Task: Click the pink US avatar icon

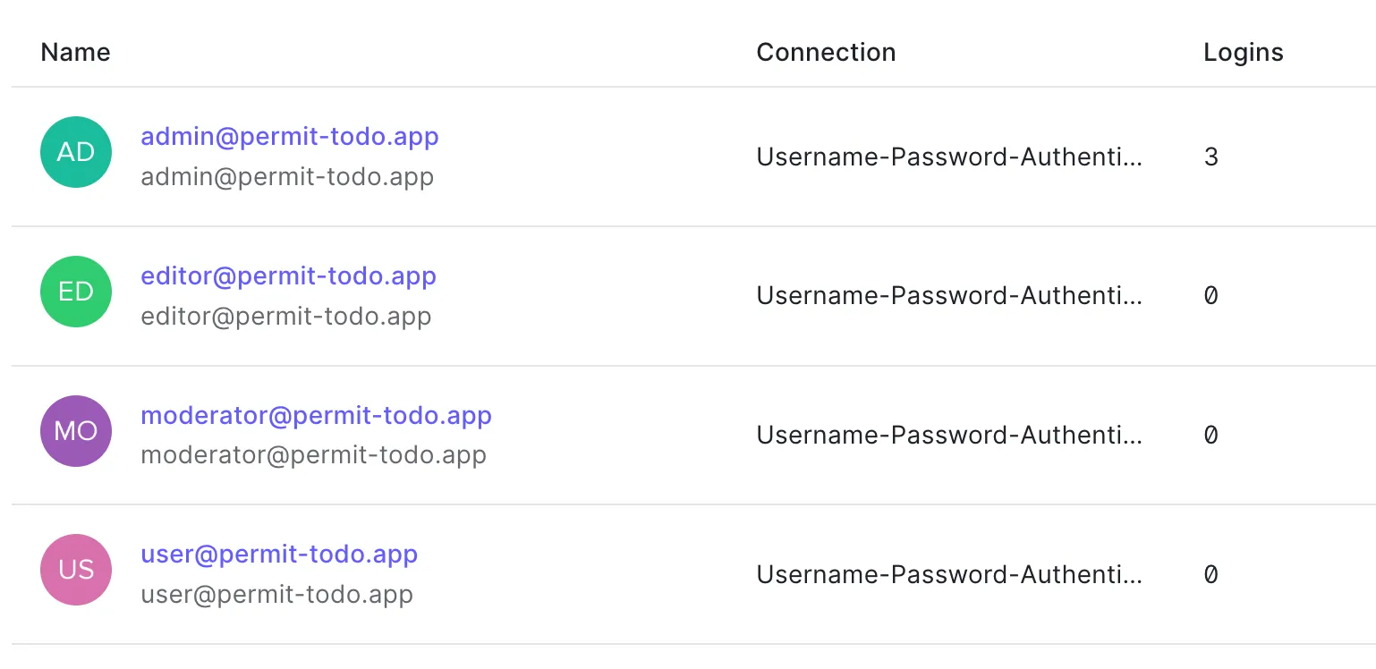Action: (x=76, y=570)
